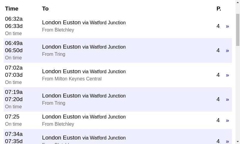Open details arrow for 07:20 departure
Image resolution: width=240 pixels, height=144 pixels.
(x=227, y=99)
